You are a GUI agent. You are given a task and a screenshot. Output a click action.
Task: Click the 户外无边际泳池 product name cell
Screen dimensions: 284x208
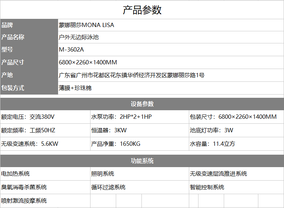pos(170,37)
